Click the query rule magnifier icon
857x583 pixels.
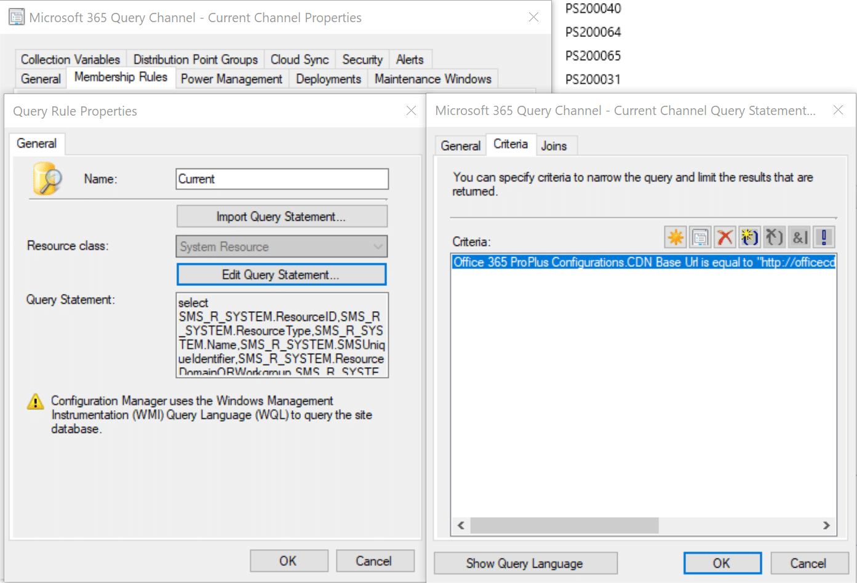pos(47,179)
